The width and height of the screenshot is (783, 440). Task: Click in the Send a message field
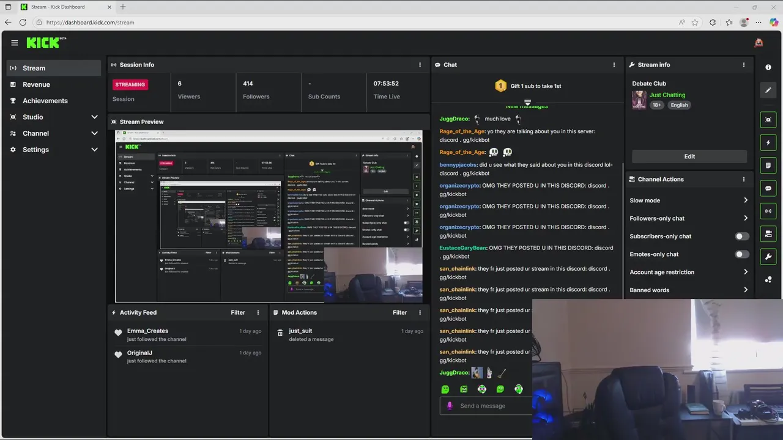[x=486, y=406]
